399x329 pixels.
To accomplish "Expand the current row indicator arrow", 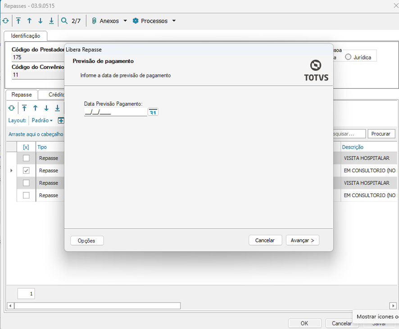I will pos(11,171).
